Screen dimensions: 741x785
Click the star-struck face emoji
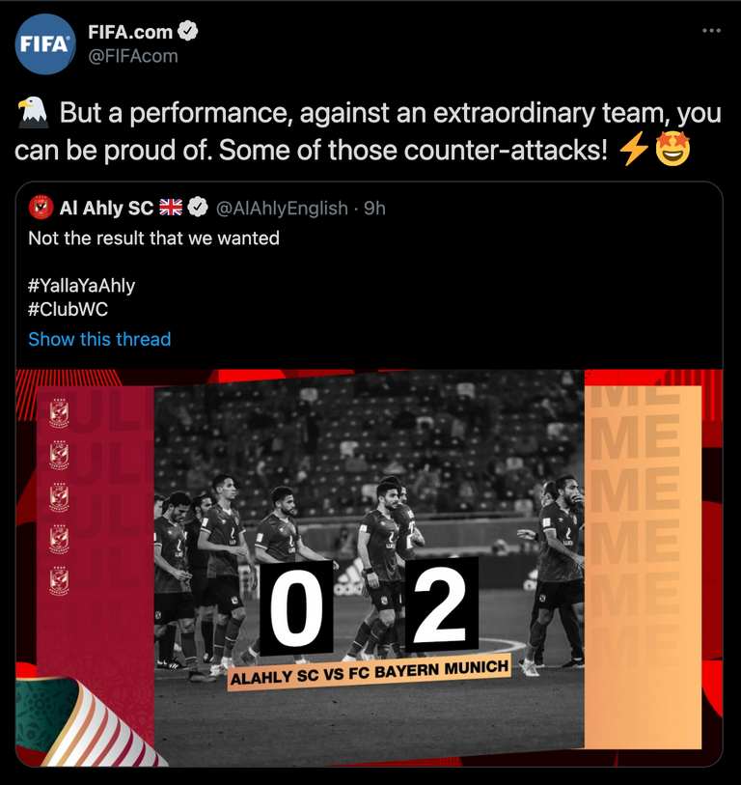coord(672,150)
